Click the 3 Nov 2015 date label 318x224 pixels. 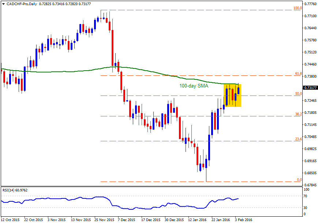tap(57, 220)
